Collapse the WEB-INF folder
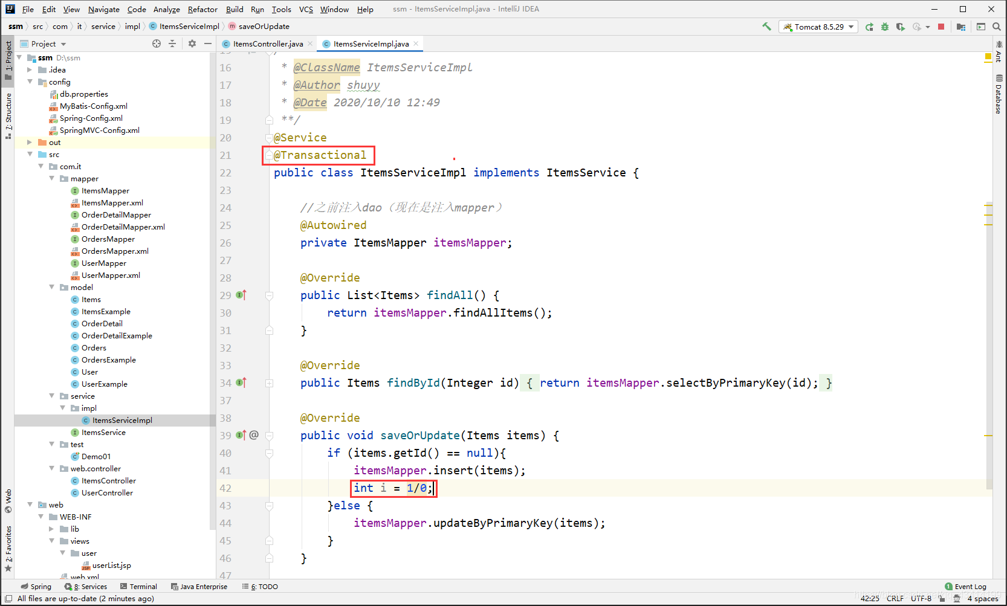 tap(40, 517)
